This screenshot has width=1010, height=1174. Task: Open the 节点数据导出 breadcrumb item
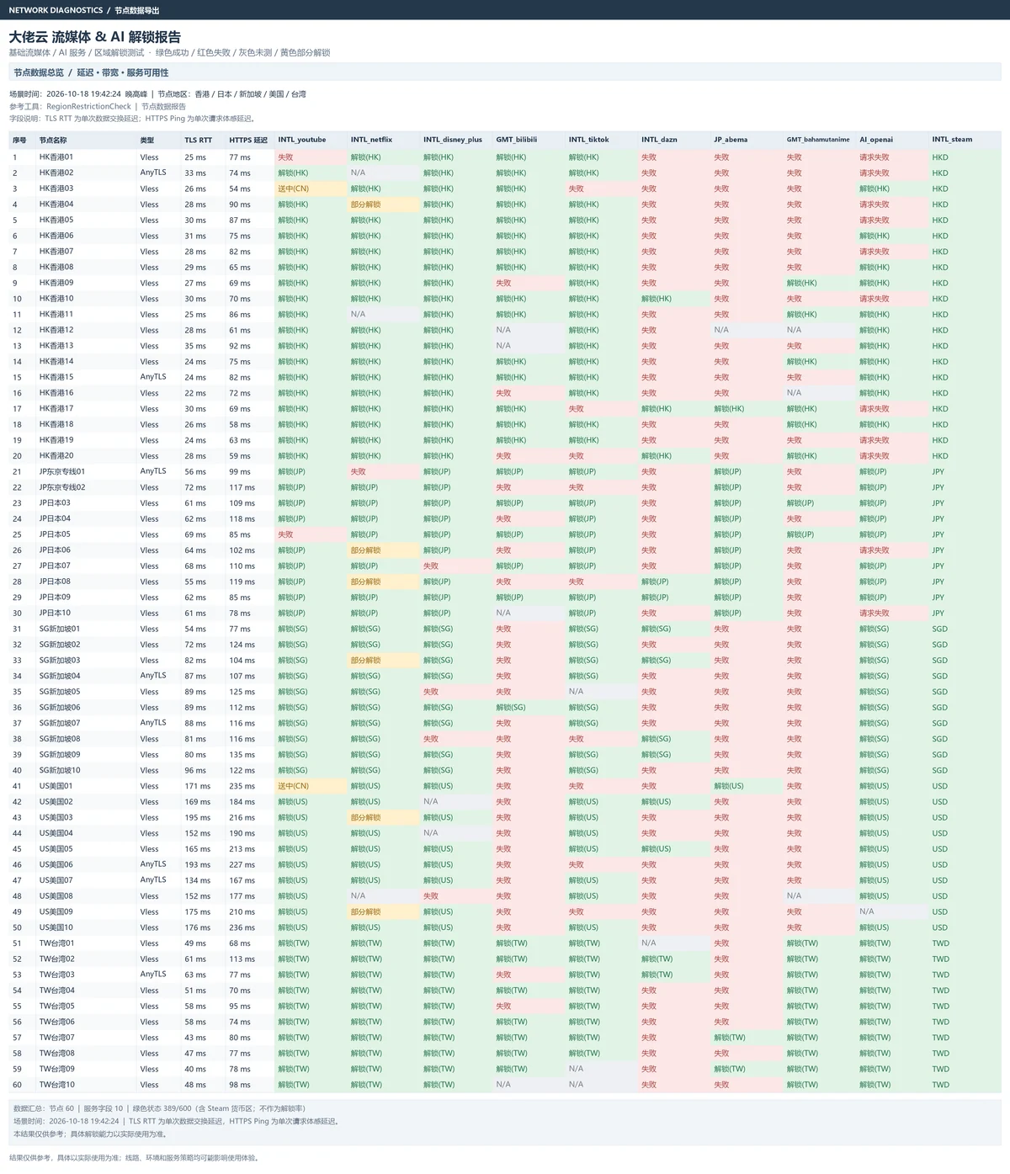(x=137, y=10)
